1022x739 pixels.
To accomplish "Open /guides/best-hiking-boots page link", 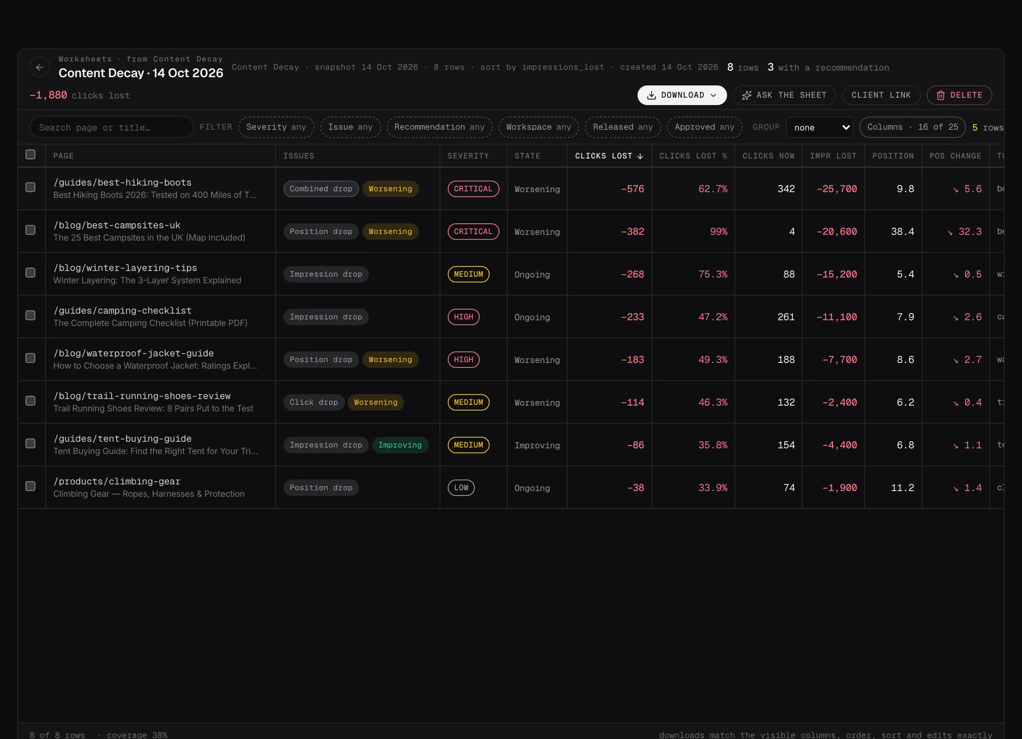I will pos(123,183).
